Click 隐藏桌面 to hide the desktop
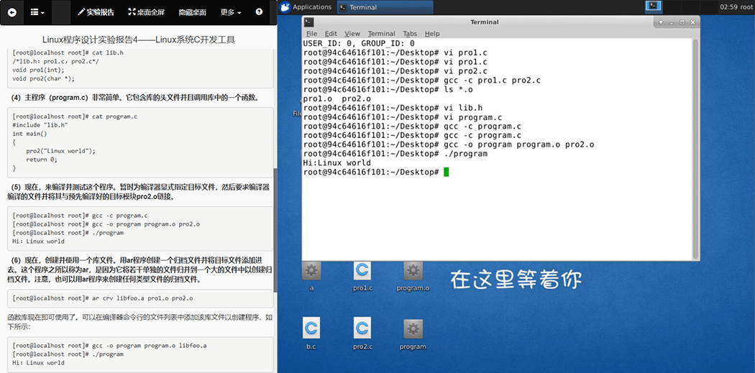This screenshot has width=755, height=373. tap(192, 12)
